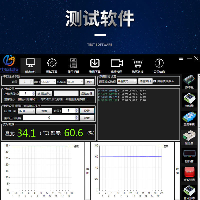Image resolution: width=200 pixels, height=200 pixels.
Task: Select the 数码管 display icon
Action: point(189,155)
